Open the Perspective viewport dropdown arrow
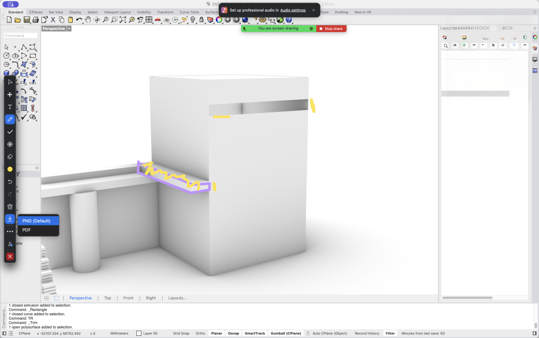 pos(69,29)
